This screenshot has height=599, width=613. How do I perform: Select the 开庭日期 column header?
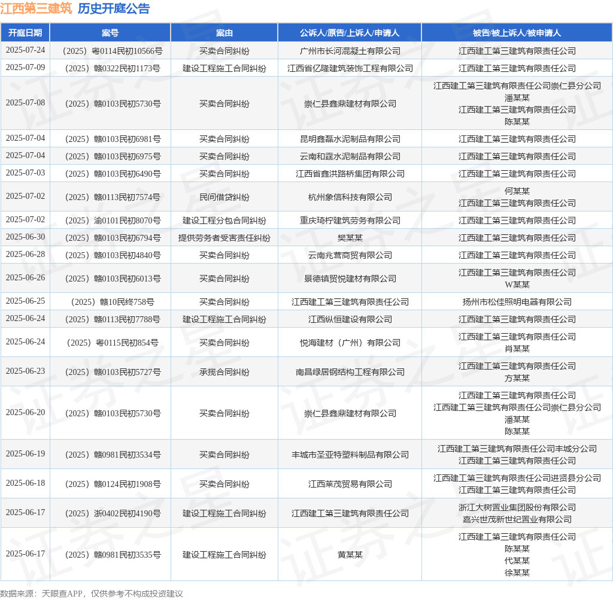pos(25,32)
